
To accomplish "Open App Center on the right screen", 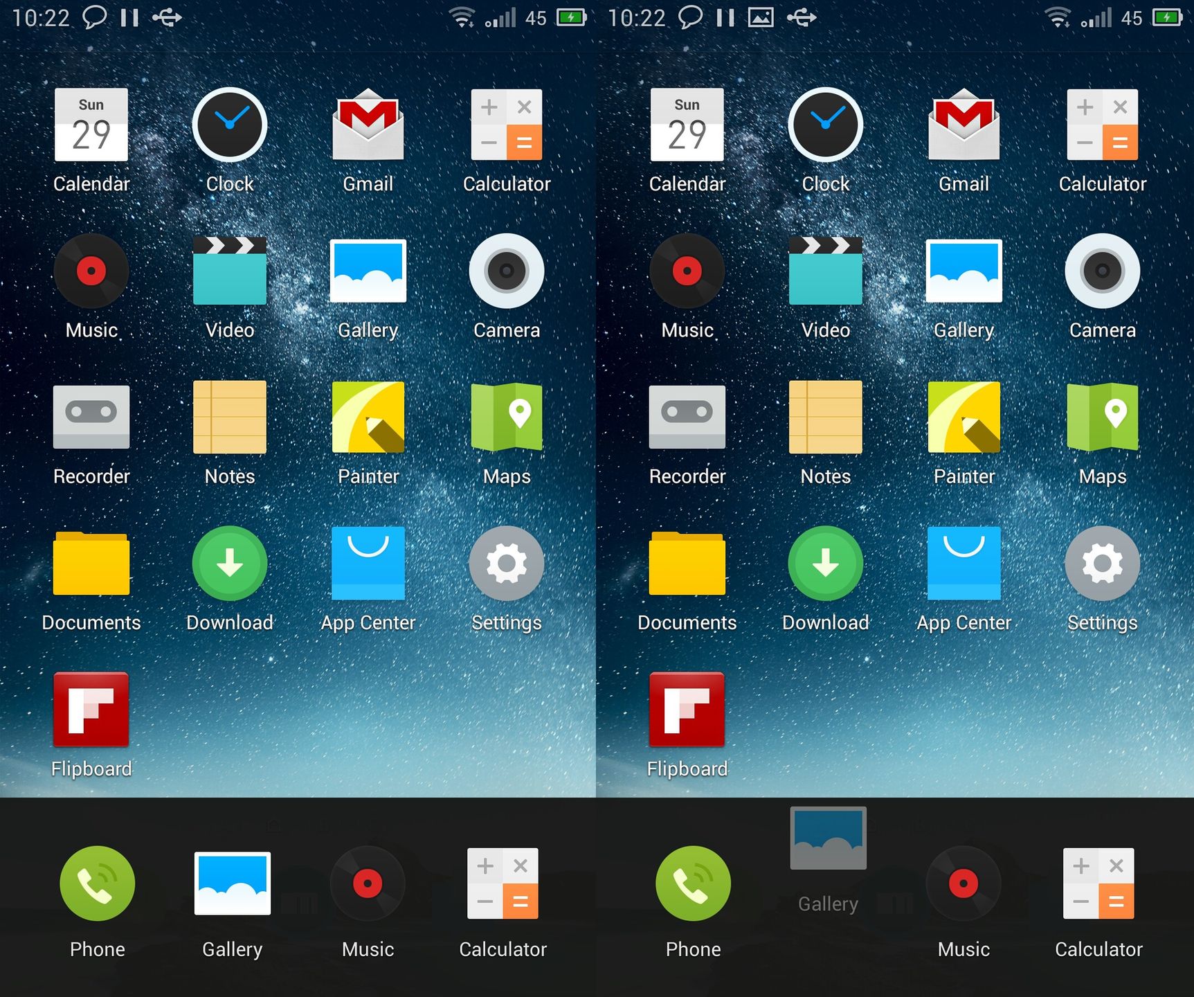I will (964, 563).
